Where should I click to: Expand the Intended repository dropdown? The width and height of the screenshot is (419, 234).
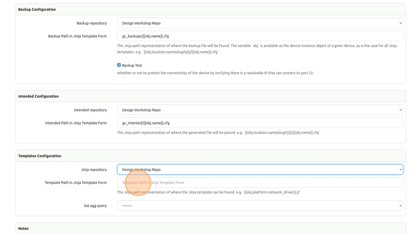pos(260,110)
